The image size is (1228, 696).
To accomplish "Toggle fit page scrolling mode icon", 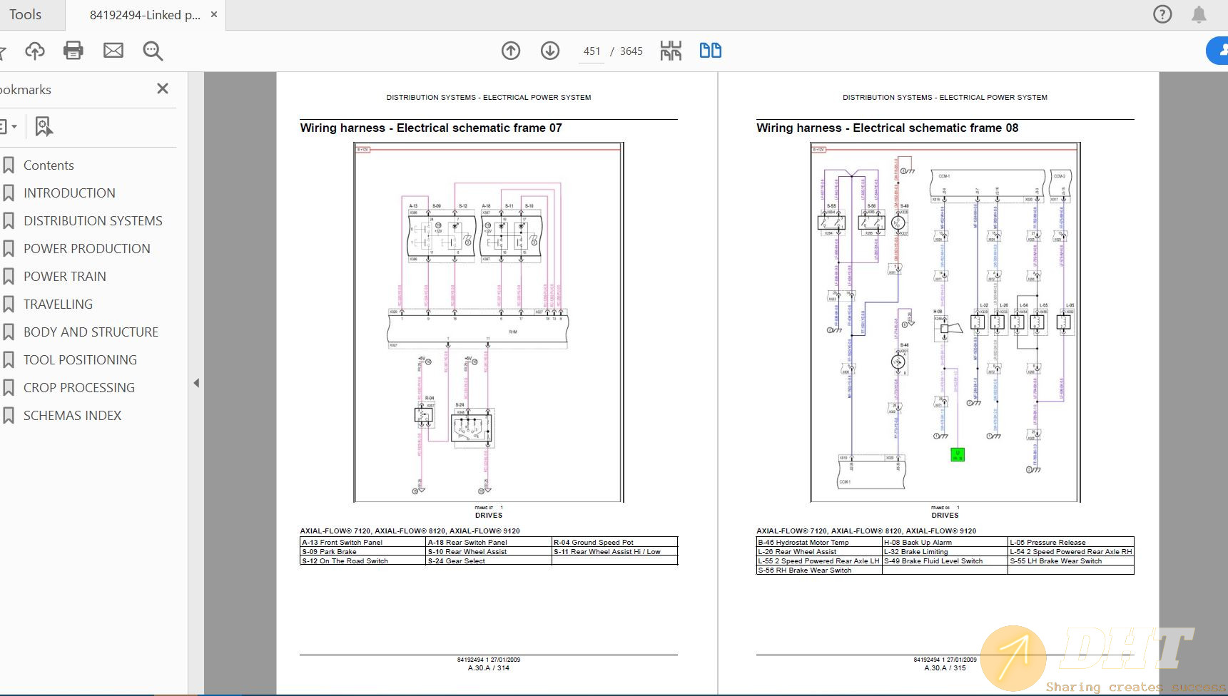I will click(x=671, y=51).
